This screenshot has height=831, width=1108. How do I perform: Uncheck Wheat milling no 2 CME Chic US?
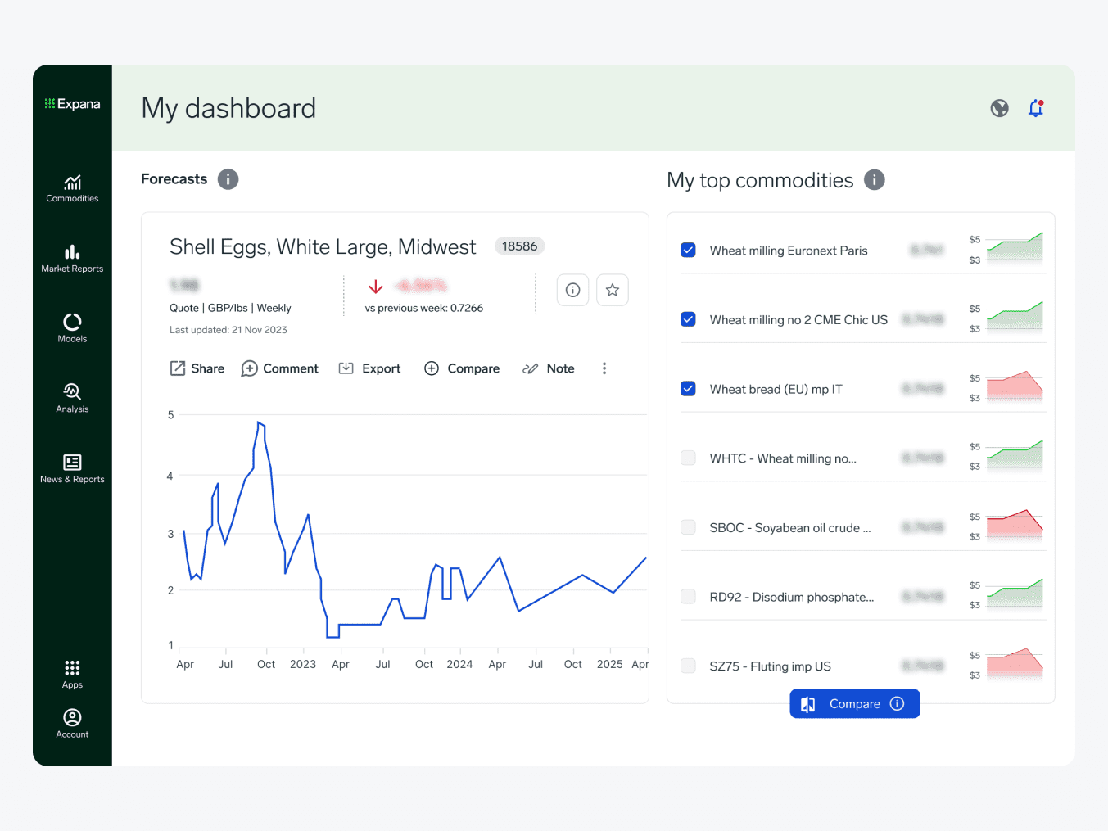(x=689, y=319)
